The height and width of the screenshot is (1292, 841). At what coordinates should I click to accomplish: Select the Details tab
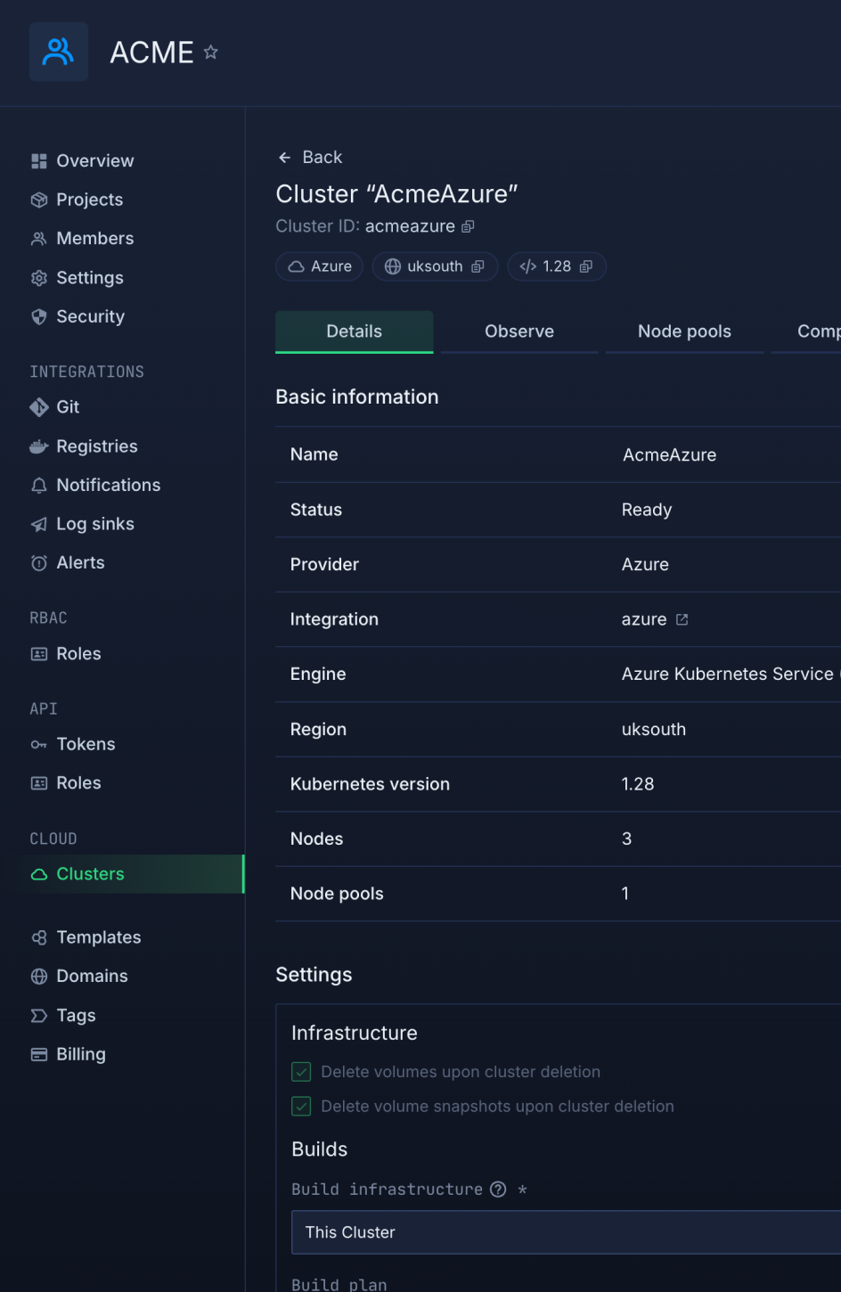354,331
